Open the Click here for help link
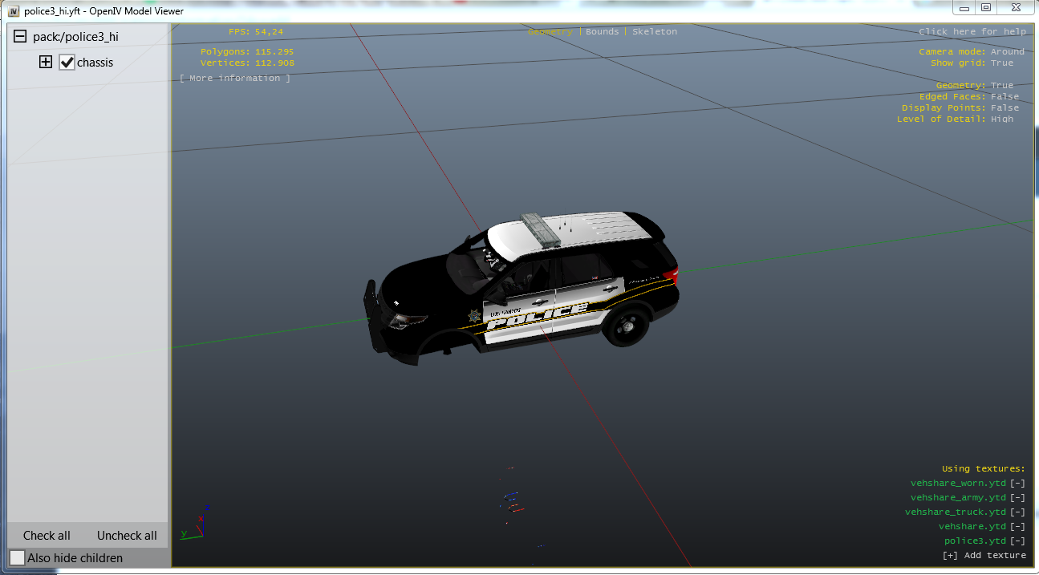Screen dimensions: 1039x575 tap(972, 32)
